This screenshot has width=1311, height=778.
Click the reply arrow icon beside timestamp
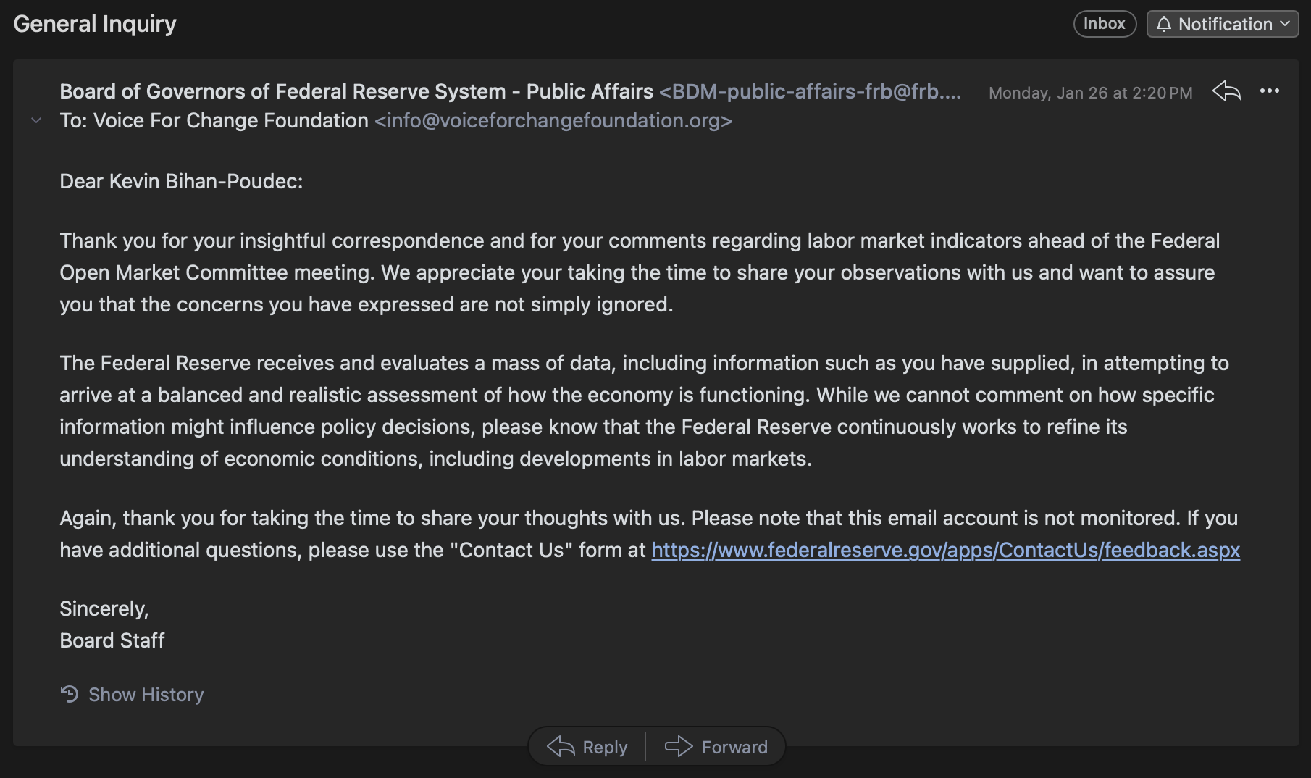[1226, 91]
